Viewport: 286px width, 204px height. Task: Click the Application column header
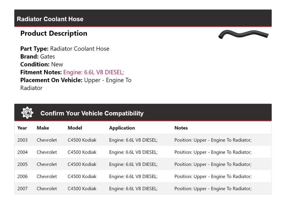122,128
